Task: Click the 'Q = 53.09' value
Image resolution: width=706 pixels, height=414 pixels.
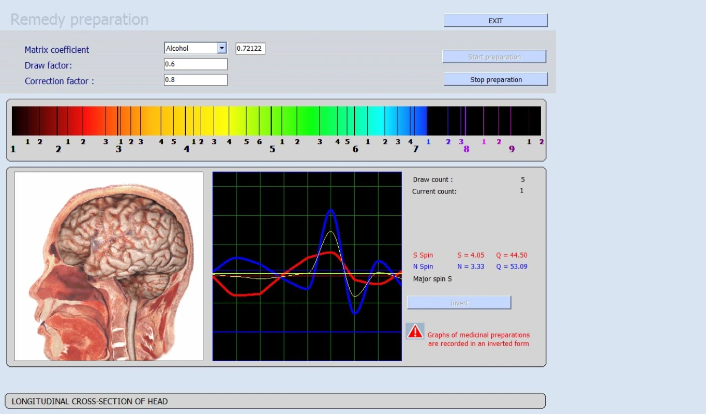Action: (512, 267)
